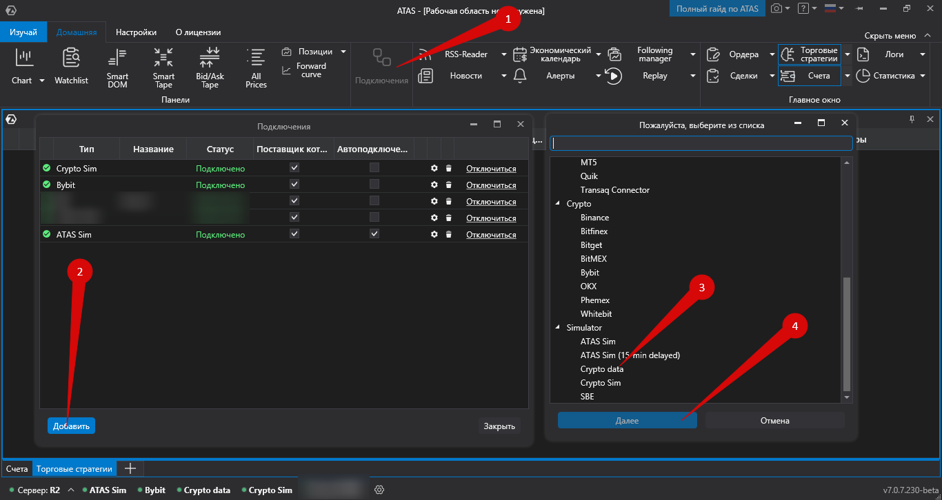Image resolution: width=942 pixels, height=500 pixels.
Task: Select Crypto data in the list
Action: 602,369
